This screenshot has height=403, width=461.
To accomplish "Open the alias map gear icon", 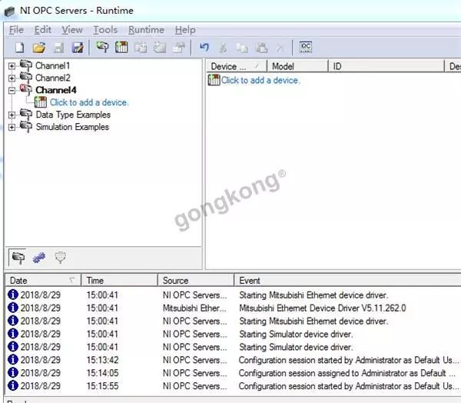I will (x=39, y=258).
